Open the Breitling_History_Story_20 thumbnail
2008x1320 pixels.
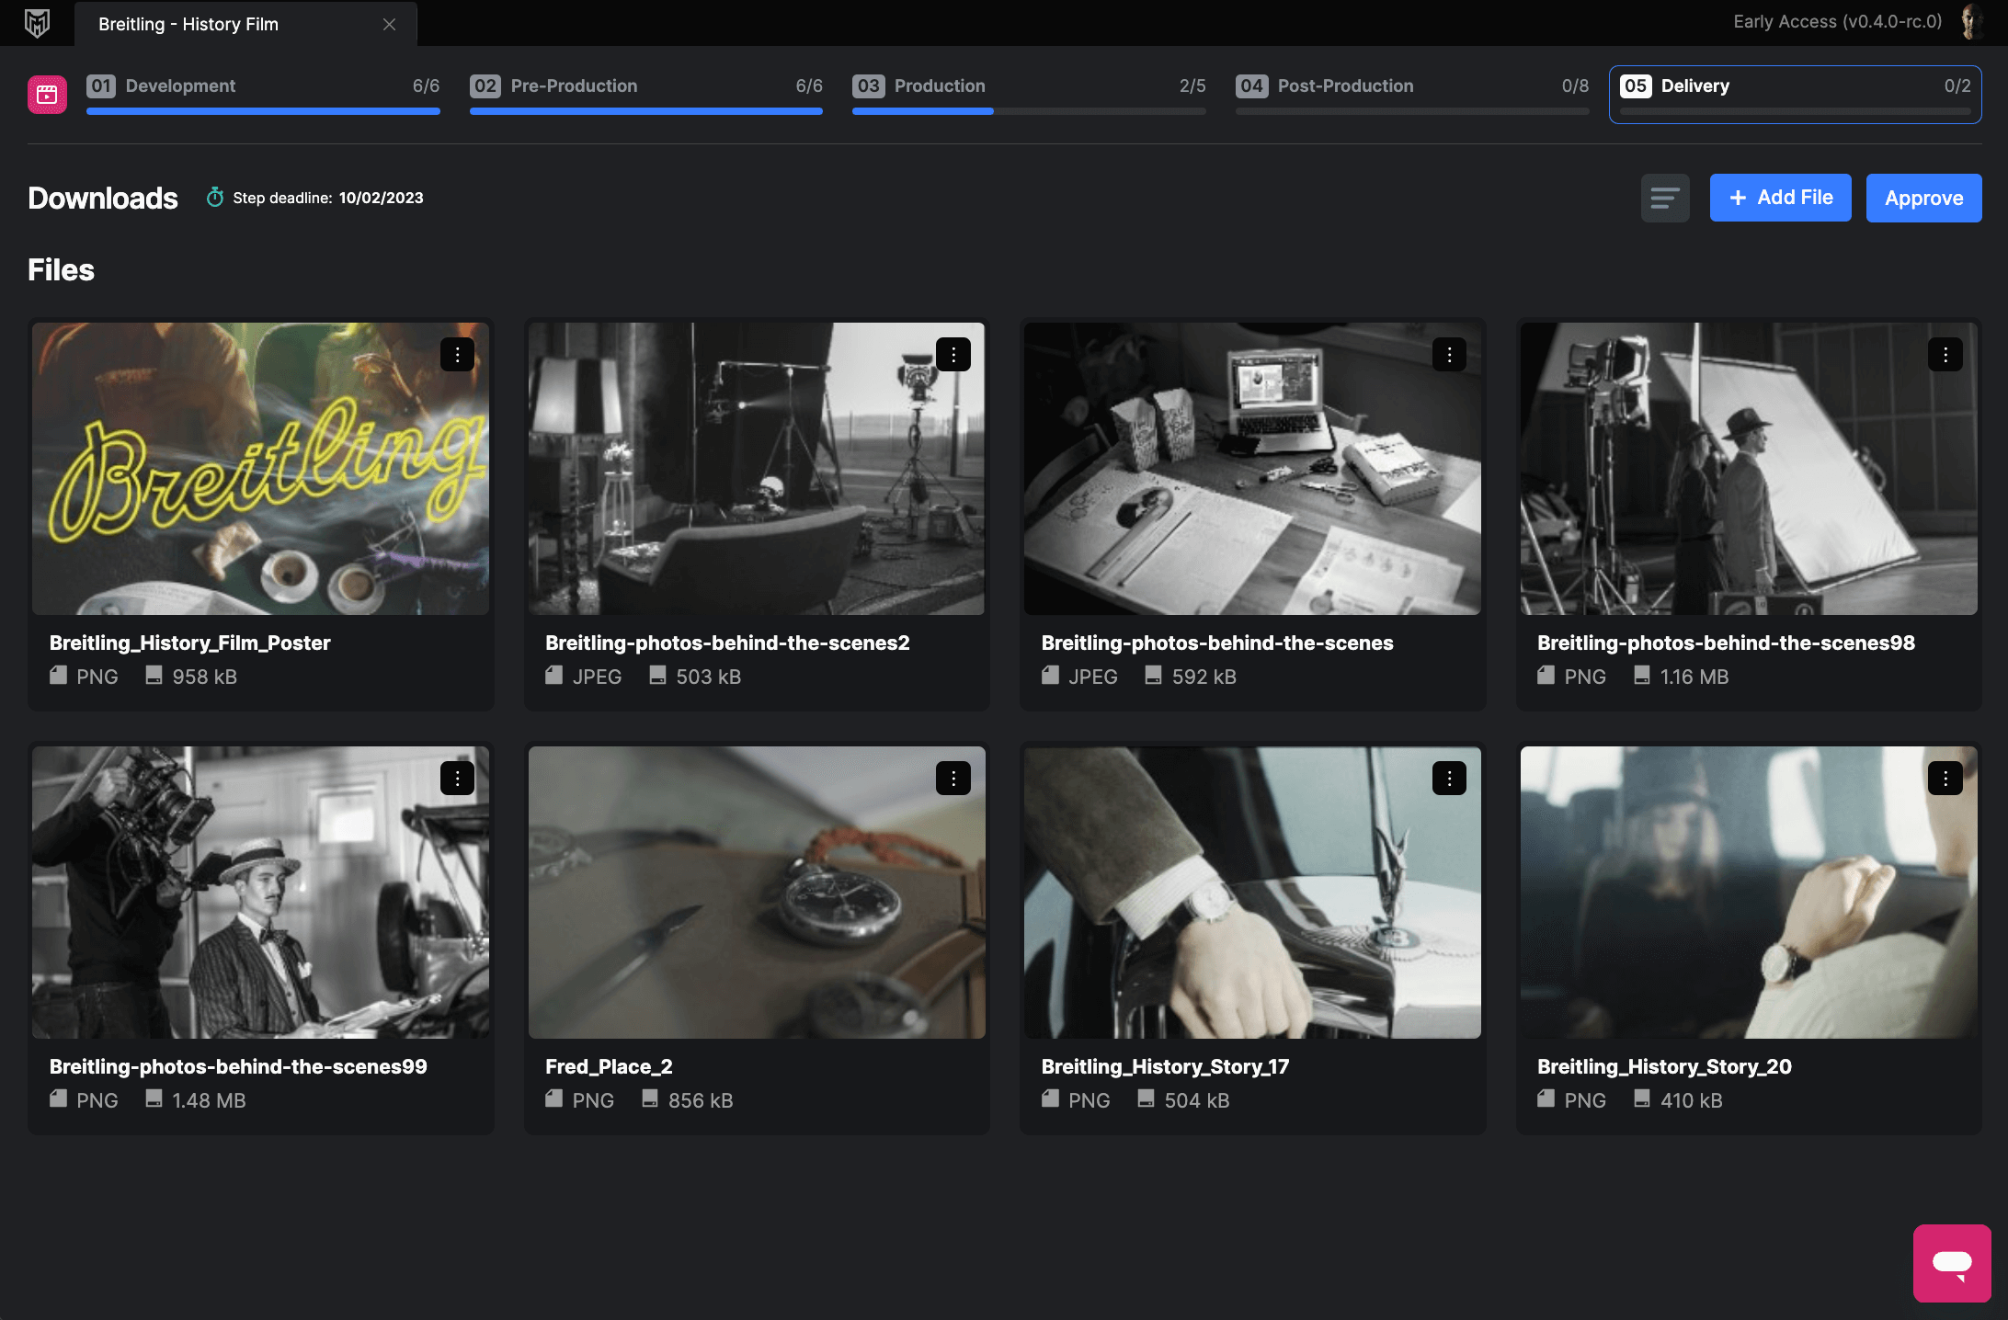1749,893
